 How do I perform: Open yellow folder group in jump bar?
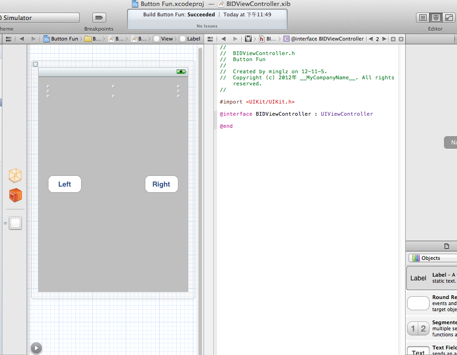tap(93, 39)
